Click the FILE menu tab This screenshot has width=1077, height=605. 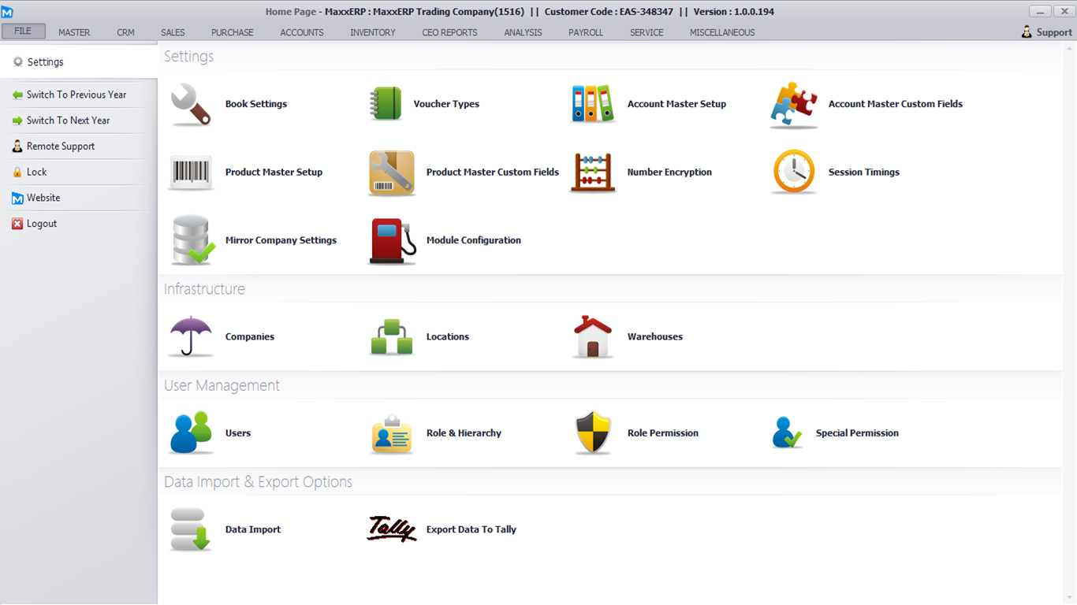tap(23, 32)
